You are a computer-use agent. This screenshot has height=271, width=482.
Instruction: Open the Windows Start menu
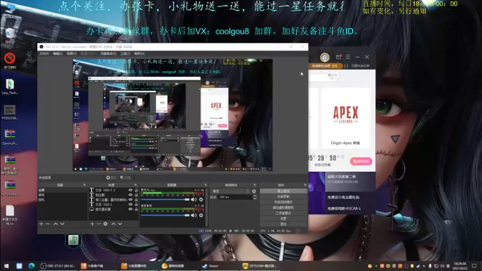(7, 266)
